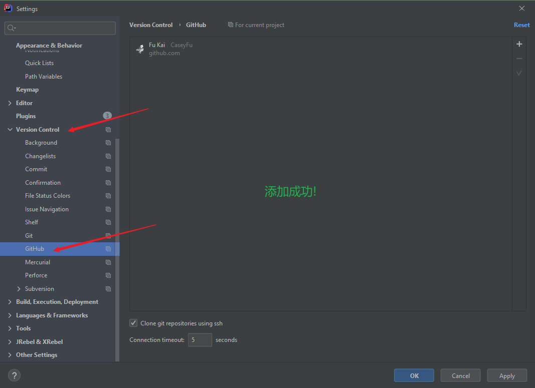
Task: Collapse the Version Control tree node
Action: tap(10, 130)
